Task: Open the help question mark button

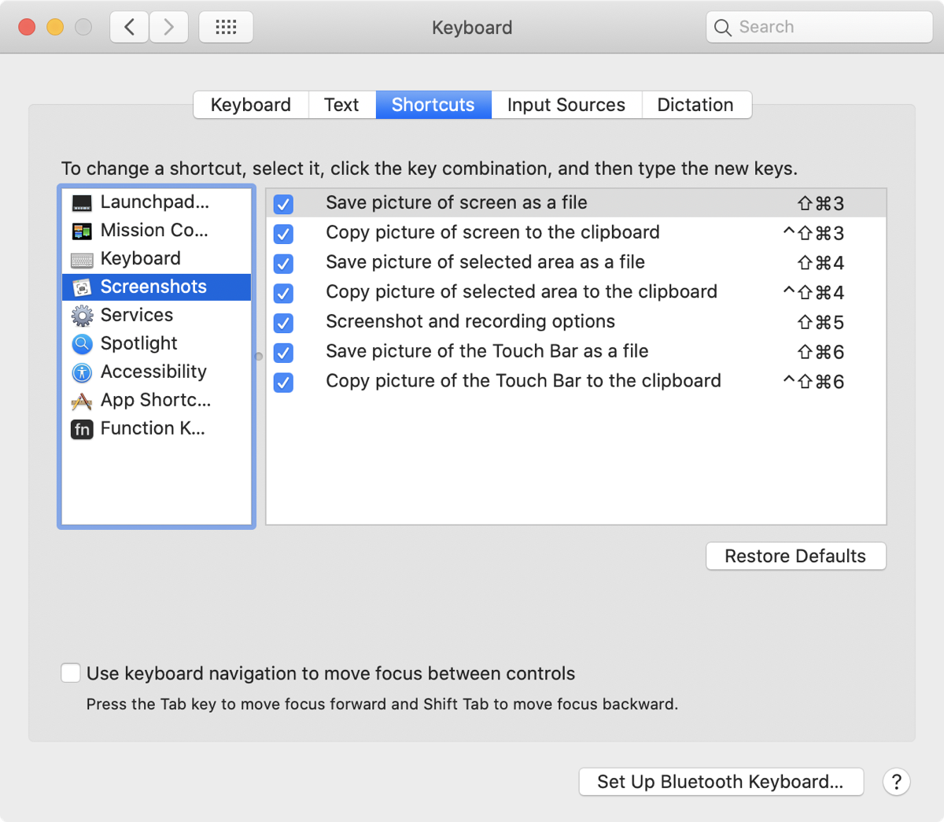Action: (x=896, y=782)
